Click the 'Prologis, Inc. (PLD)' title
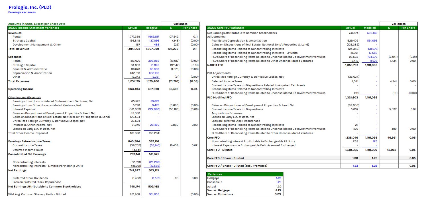The height and width of the screenshot is (202, 426). pyautogui.click(x=30, y=7)
